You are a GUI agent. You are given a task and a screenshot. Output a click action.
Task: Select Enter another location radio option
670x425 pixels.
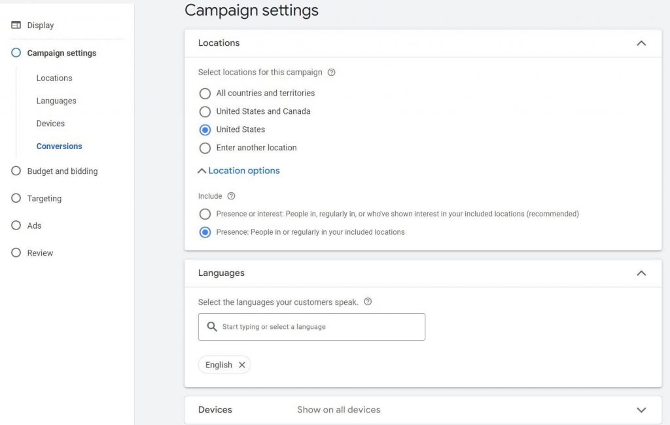coord(205,148)
